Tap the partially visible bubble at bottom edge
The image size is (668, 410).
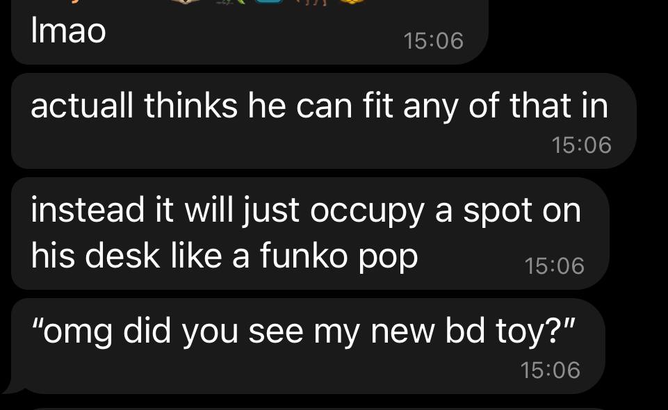tap(318, 409)
